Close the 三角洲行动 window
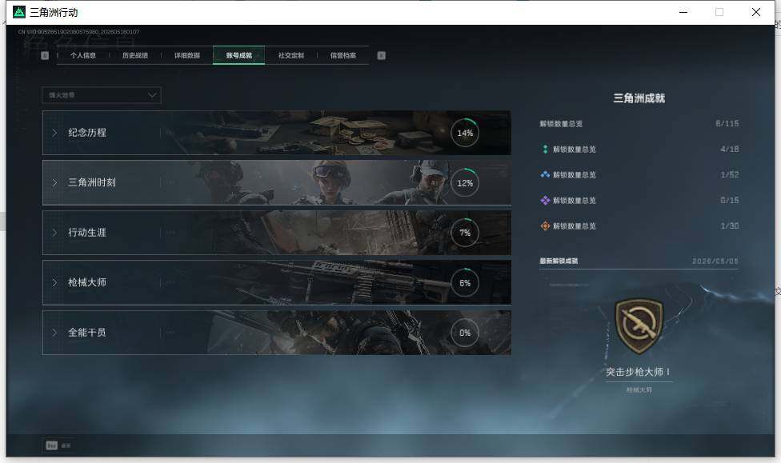781x463 pixels. [756, 12]
